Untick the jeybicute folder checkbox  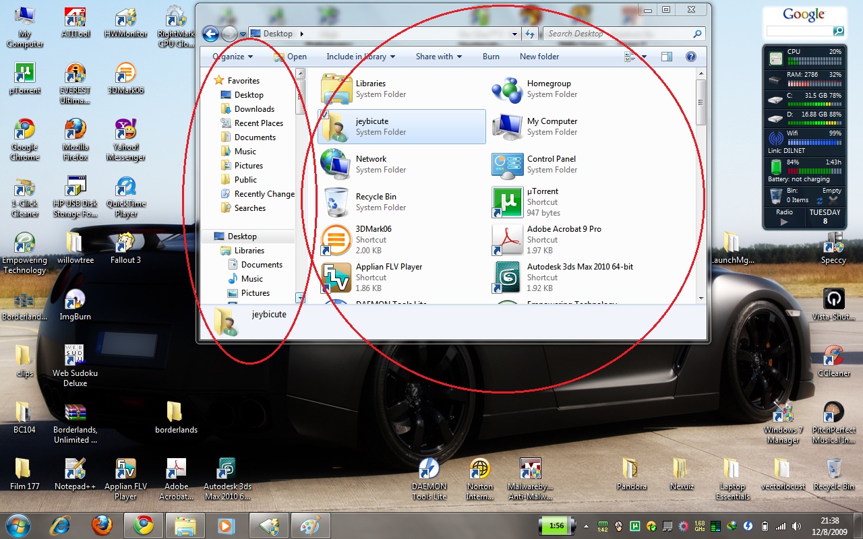[326, 115]
